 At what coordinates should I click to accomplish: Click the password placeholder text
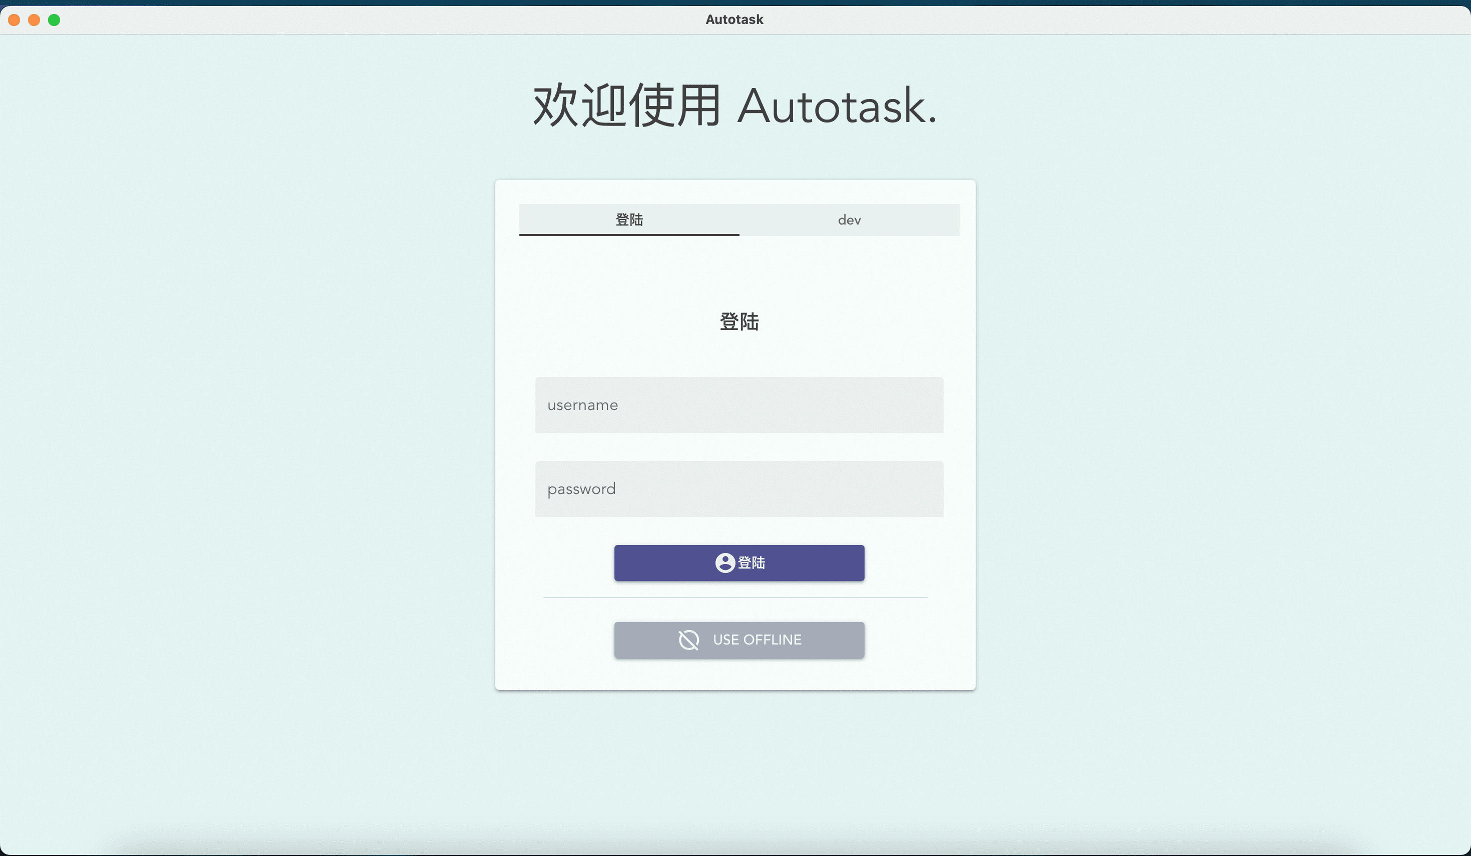(581, 489)
